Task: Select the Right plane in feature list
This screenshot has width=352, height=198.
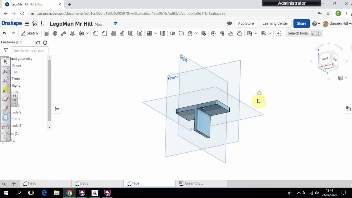Action: tap(16, 86)
